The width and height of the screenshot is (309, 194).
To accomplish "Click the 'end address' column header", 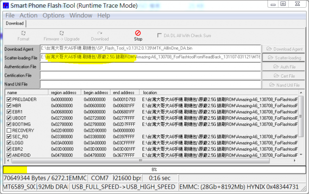I will click(x=125, y=92).
